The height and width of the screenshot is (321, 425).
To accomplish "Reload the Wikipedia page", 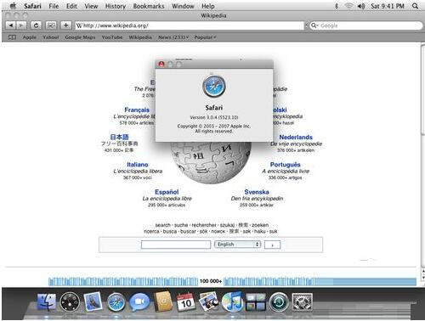I will click(36, 25).
